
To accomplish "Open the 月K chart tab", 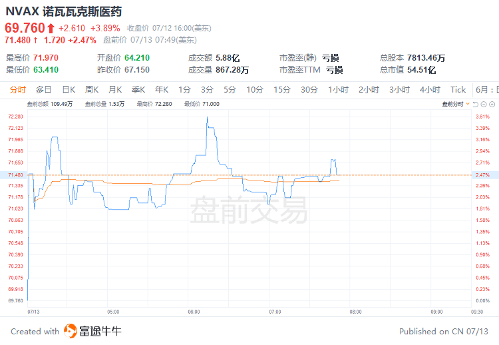I will tap(115, 90).
